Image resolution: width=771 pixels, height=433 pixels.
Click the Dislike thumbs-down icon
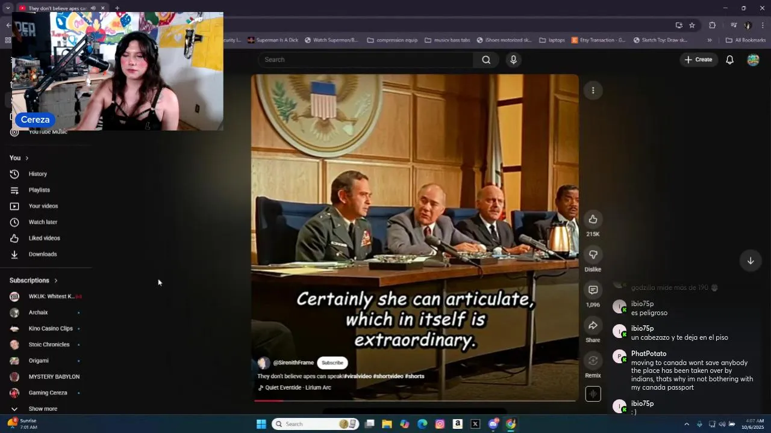(593, 254)
